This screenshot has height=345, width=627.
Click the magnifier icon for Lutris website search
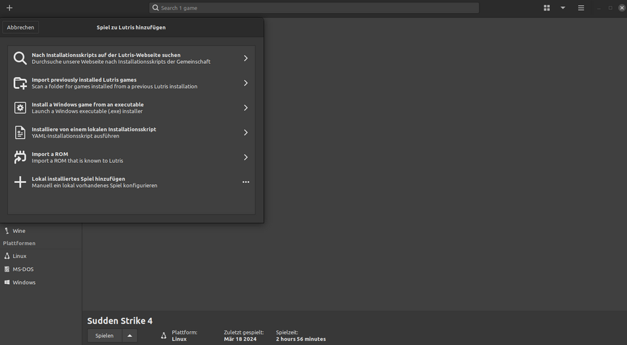point(20,58)
